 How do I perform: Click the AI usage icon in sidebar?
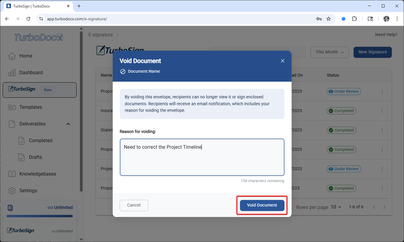pyautogui.click(x=10, y=208)
